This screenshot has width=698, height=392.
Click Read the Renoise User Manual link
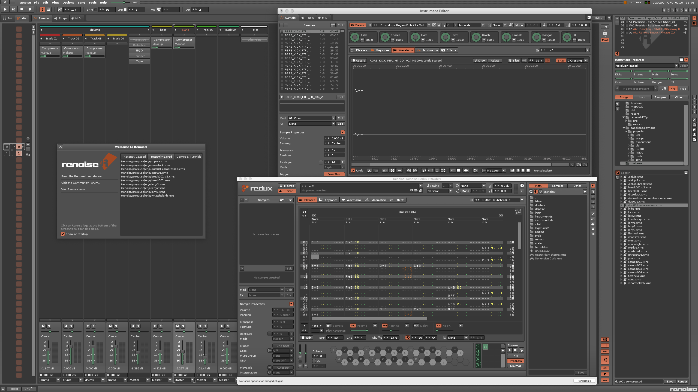83,176
